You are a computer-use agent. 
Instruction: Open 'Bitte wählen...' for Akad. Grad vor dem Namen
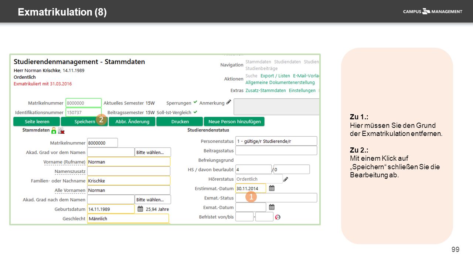153,152
